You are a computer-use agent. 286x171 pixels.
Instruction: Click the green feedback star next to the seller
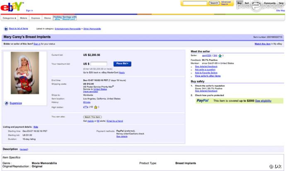point(220,56)
